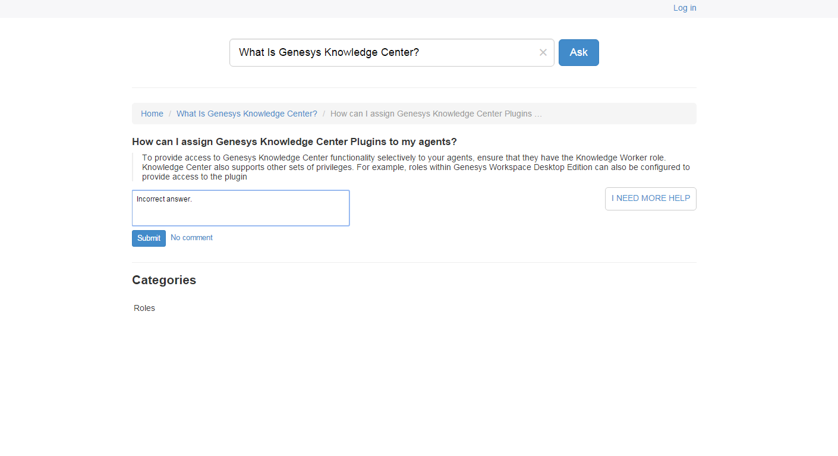The image size is (838, 456).
Task: Click the I NEED MORE HELP button
Action: pyautogui.click(x=651, y=199)
